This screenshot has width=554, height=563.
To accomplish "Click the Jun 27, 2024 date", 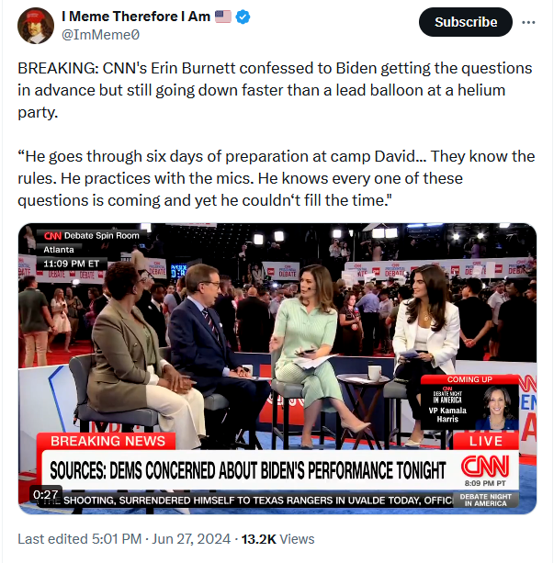I will point(191,539).
